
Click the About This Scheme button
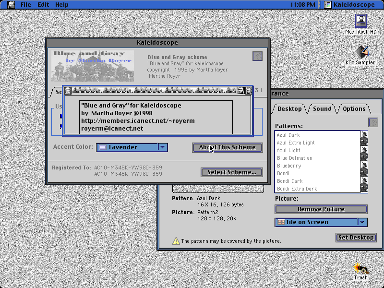click(x=228, y=147)
